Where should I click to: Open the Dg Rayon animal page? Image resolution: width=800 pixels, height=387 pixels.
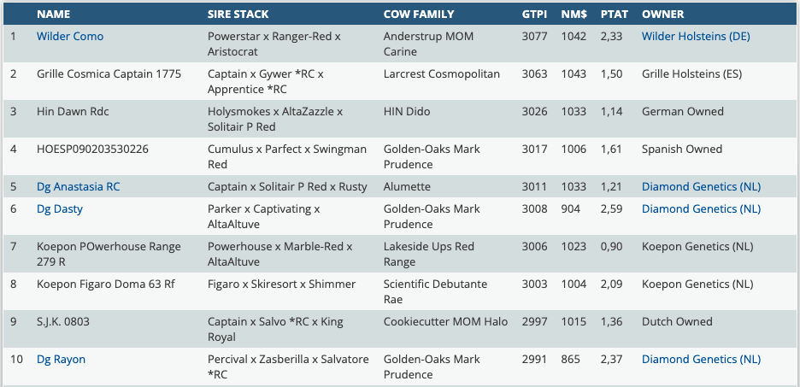(61, 360)
